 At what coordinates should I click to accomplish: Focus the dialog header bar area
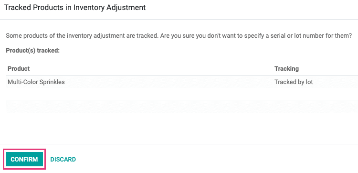click(x=179, y=10)
